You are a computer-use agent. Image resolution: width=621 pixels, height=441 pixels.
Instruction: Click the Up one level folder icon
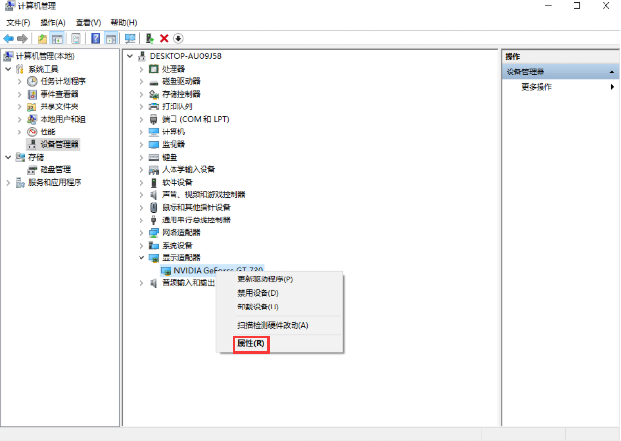tap(43, 38)
